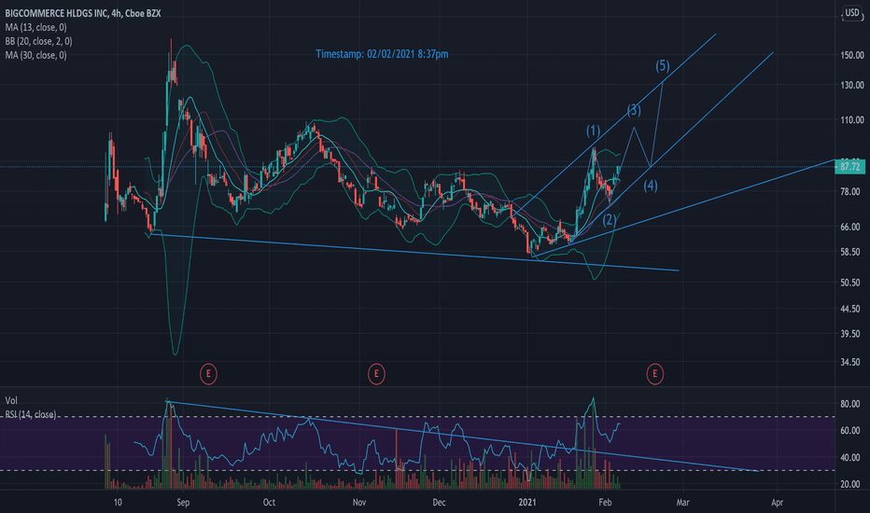
Task: Select the wave label (1)
Action: coord(593,131)
